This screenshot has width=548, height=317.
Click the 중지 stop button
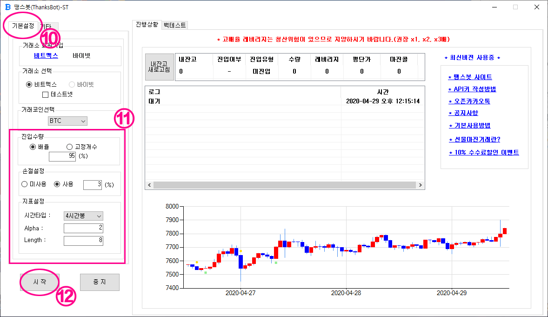coord(100,282)
